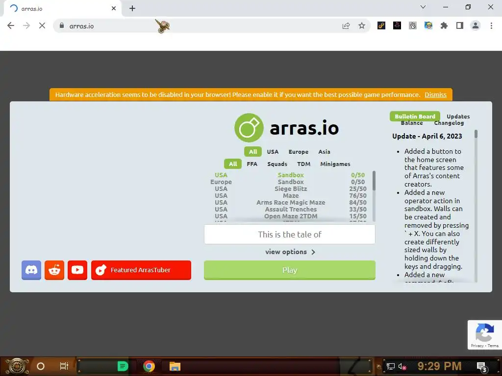Viewport: 502px width, 376px height.
Task: Open the Changelog tab
Action: [449, 123]
